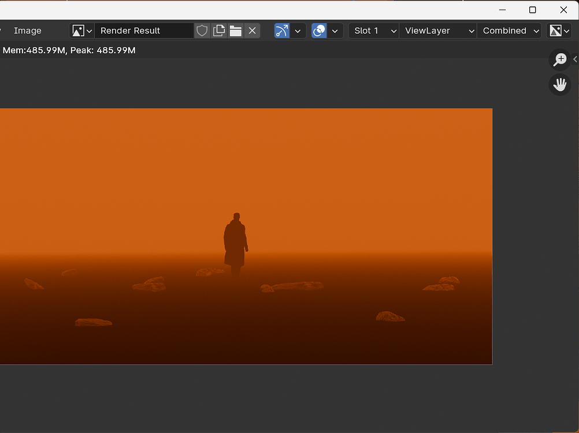The height and width of the screenshot is (433, 579).
Task: Close the render window
Action: click(563, 10)
